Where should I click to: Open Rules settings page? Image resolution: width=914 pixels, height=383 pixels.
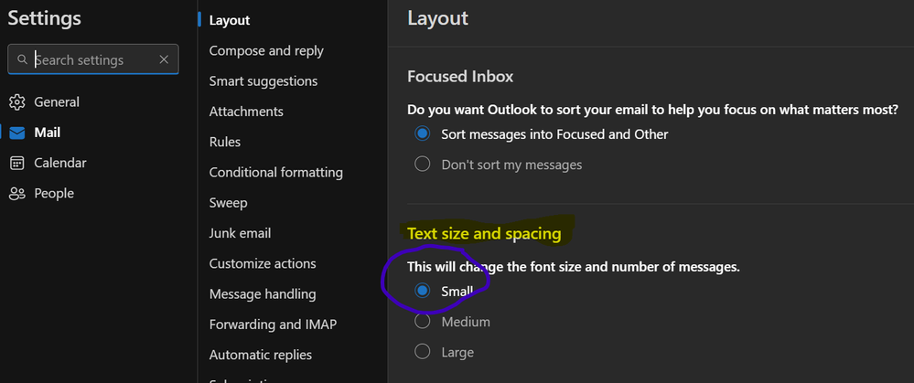(x=225, y=142)
